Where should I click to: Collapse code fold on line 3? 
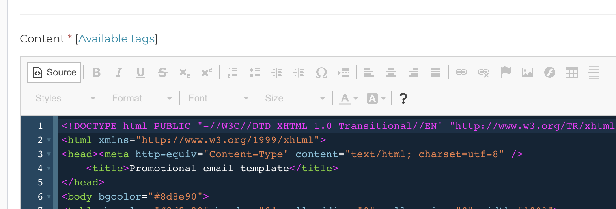click(x=49, y=154)
